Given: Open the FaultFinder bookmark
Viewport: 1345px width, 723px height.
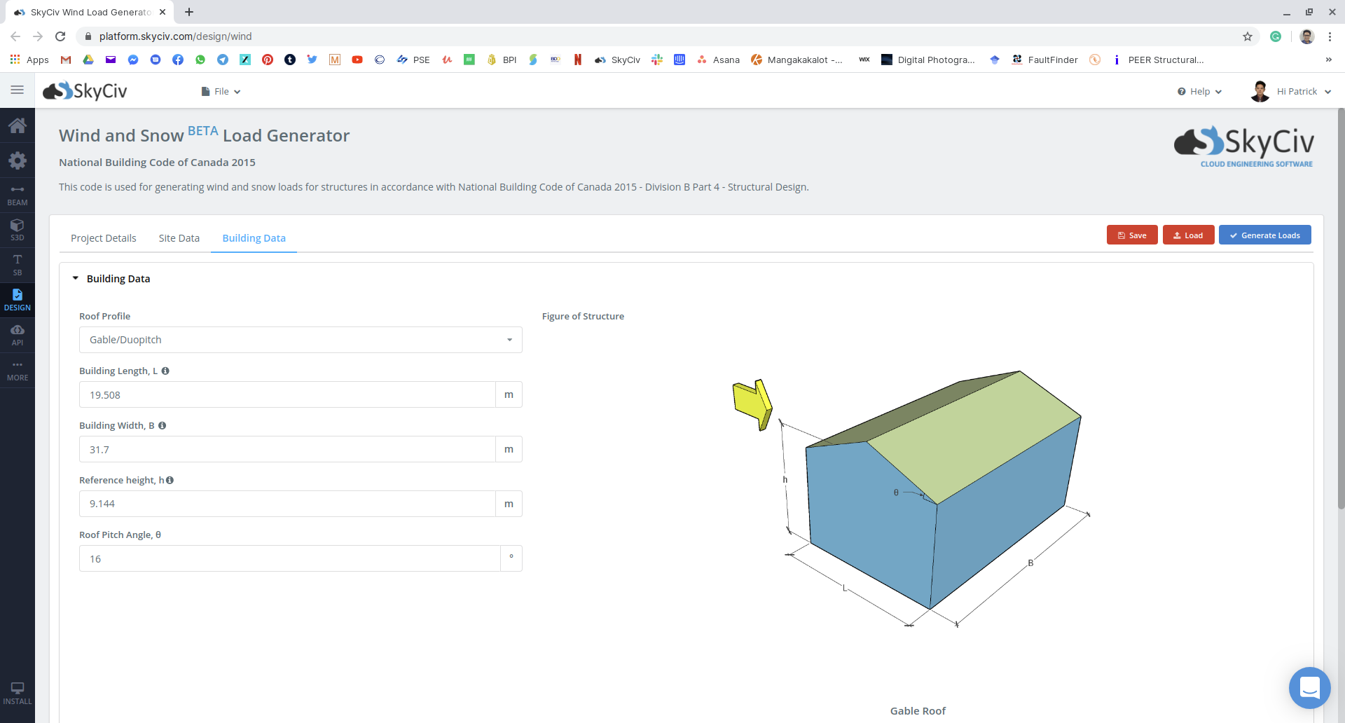Looking at the screenshot, I should coord(1044,60).
